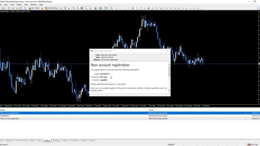Screen dimensions: 260x146
Task: Click the Password value in message
Action: click(x=104, y=77)
